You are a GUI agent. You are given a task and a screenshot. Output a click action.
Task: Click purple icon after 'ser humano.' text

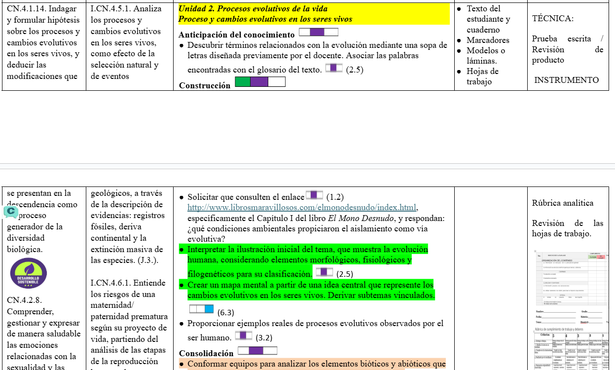[x=244, y=335]
